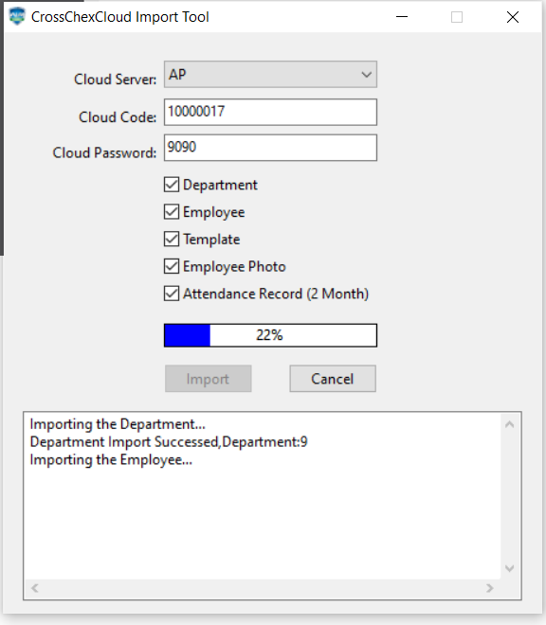Uncheck Attendance Record (2 Month) option
This screenshot has height=625, width=546.
(x=172, y=294)
